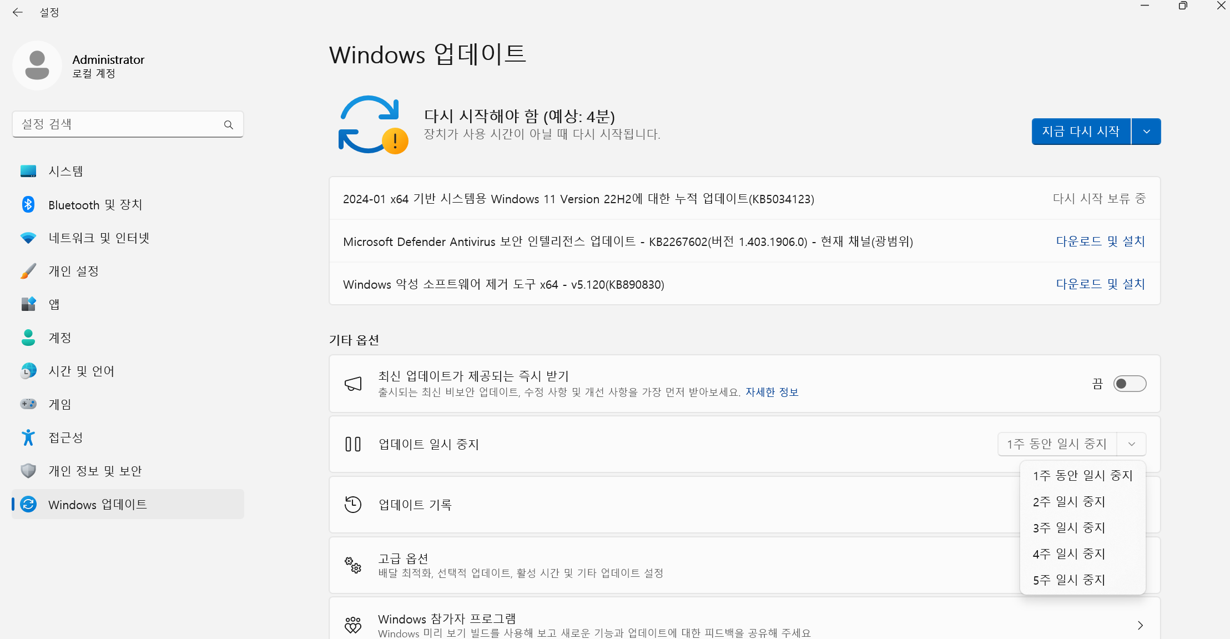Click the update history clock icon
1230x639 pixels.
pyautogui.click(x=353, y=504)
